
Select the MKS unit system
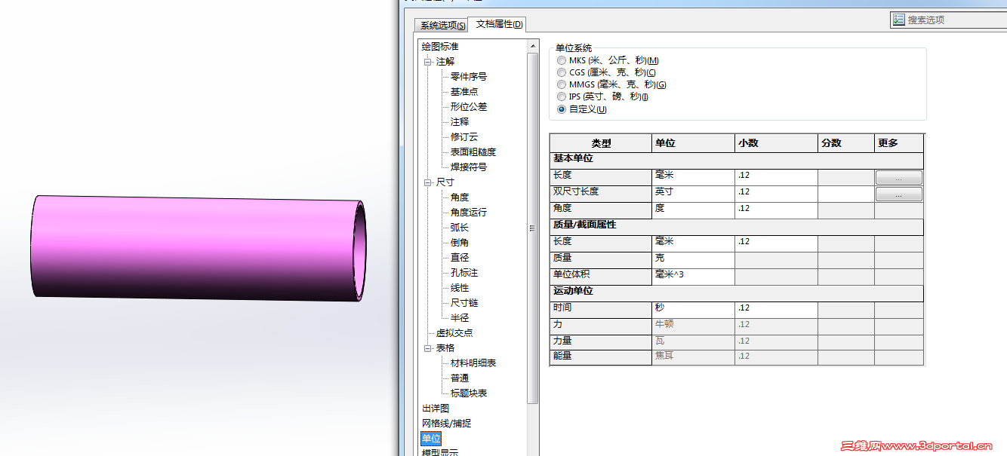click(x=561, y=60)
